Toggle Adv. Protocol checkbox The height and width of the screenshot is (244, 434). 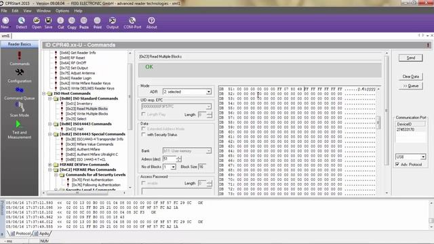[x=397, y=164]
